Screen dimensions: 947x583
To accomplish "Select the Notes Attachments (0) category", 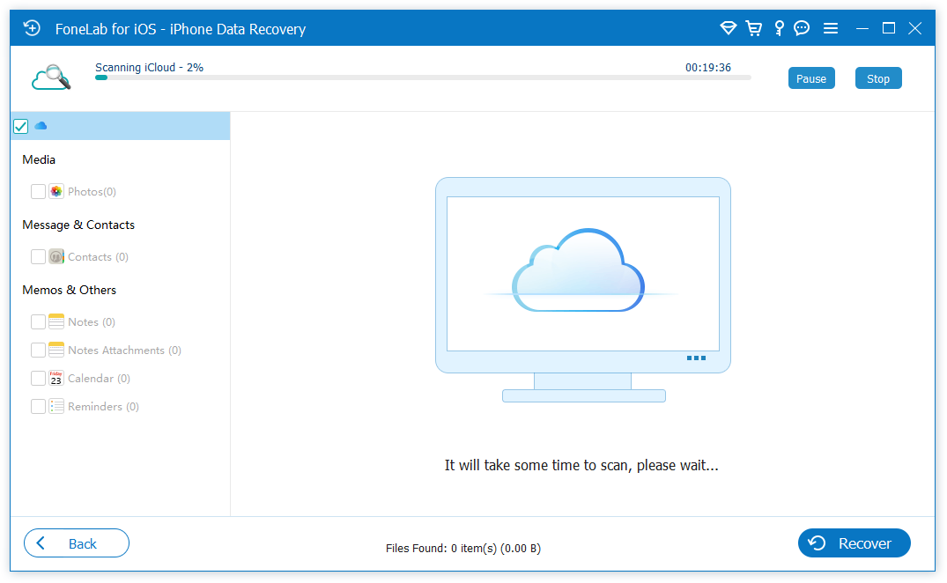I will point(124,350).
